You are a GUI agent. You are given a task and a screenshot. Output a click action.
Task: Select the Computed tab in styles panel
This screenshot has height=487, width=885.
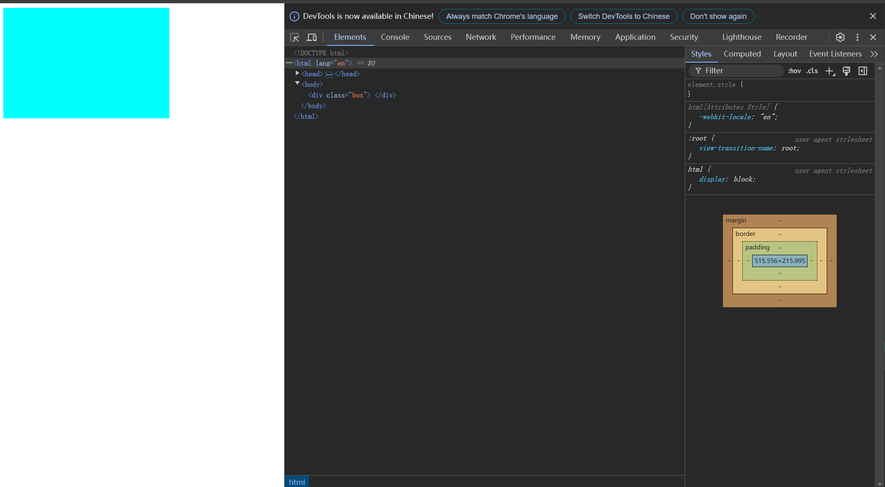click(x=742, y=54)
